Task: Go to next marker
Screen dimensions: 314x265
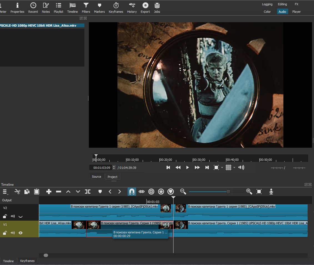Action: pos(120,192)
